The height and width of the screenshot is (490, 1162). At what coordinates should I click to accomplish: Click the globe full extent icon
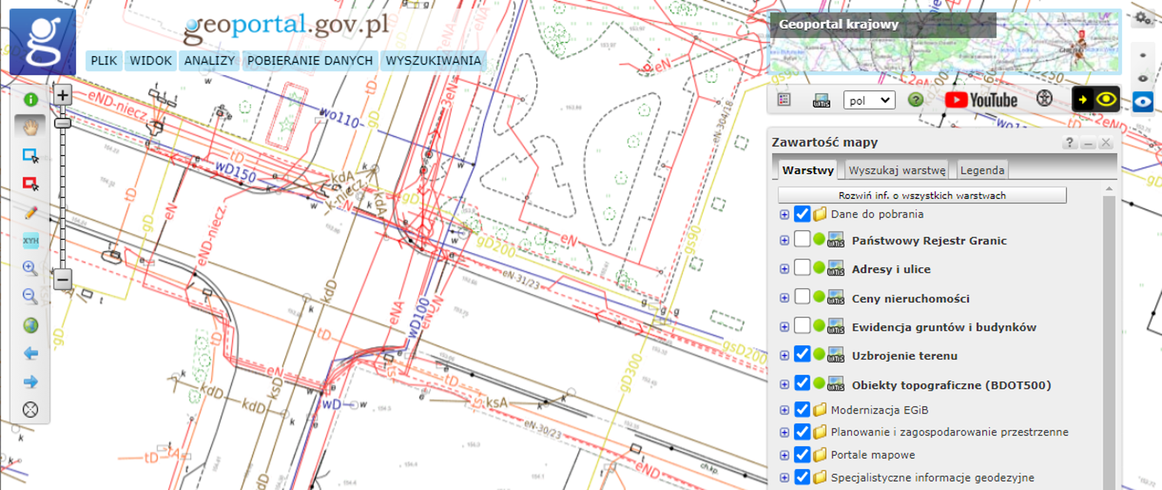tap(30, 325)
